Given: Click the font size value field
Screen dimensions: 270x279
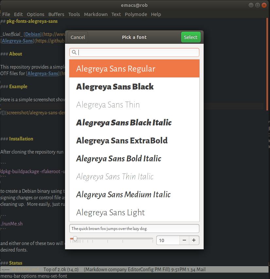Looking at the screenshot, I should click(x=168, y=240).
